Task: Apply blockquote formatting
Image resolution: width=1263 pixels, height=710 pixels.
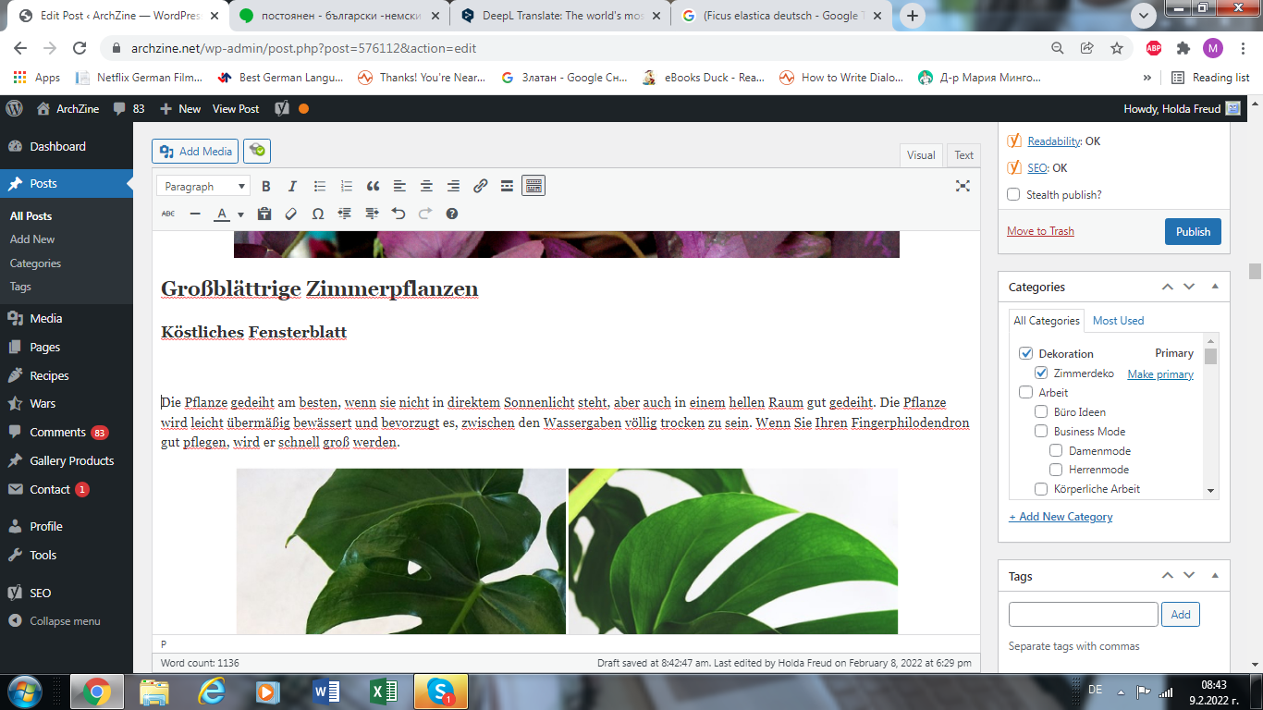Action: [x=374, y=186]
